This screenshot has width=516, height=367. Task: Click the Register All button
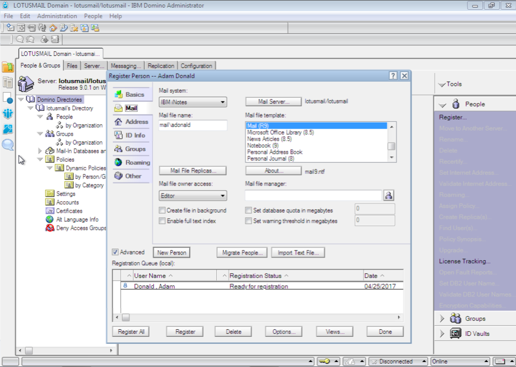tap(131, 332)
